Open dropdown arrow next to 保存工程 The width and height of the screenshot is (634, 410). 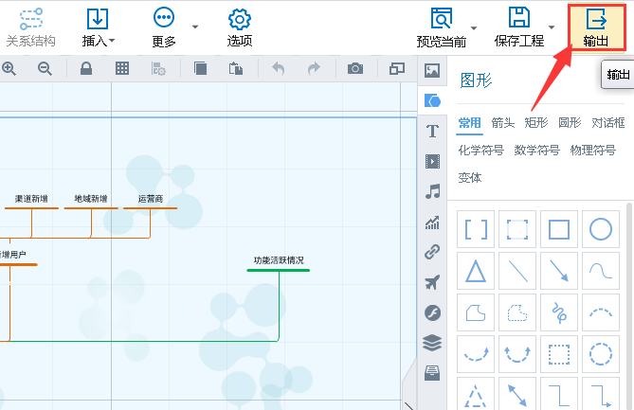[551, 26]
